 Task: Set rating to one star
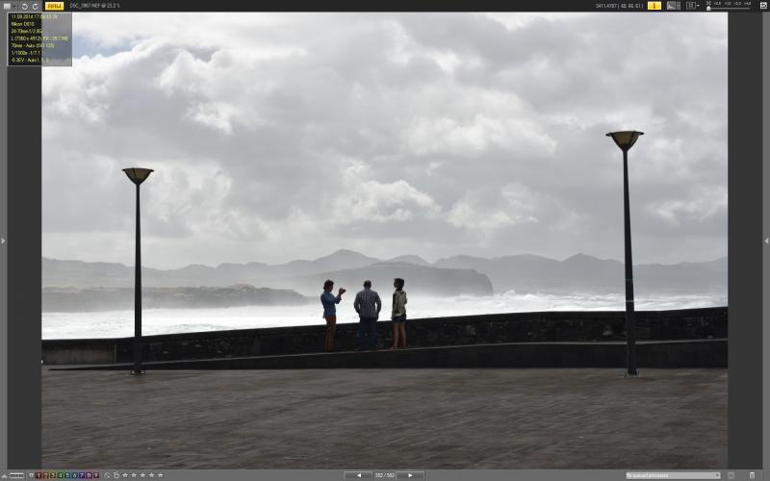(x=125, y=475)
